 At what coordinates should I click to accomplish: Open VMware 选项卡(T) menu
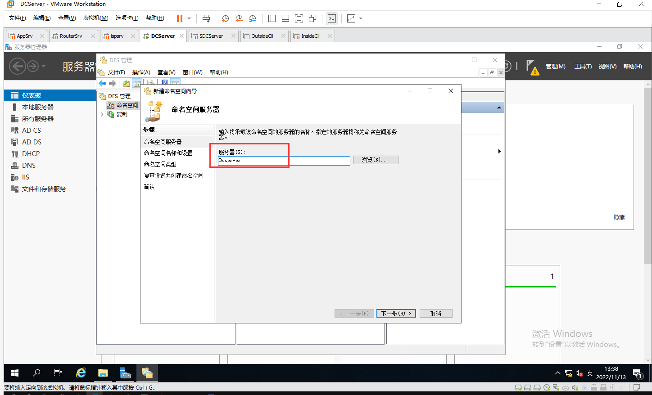pyautogui.click(x=127, y=18)
